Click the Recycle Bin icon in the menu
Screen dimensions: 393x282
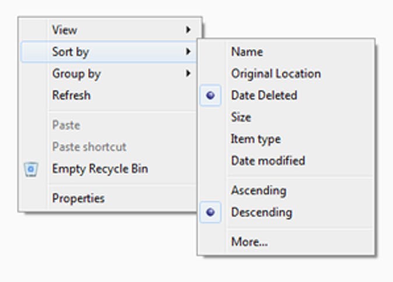[x=31, y=170]
